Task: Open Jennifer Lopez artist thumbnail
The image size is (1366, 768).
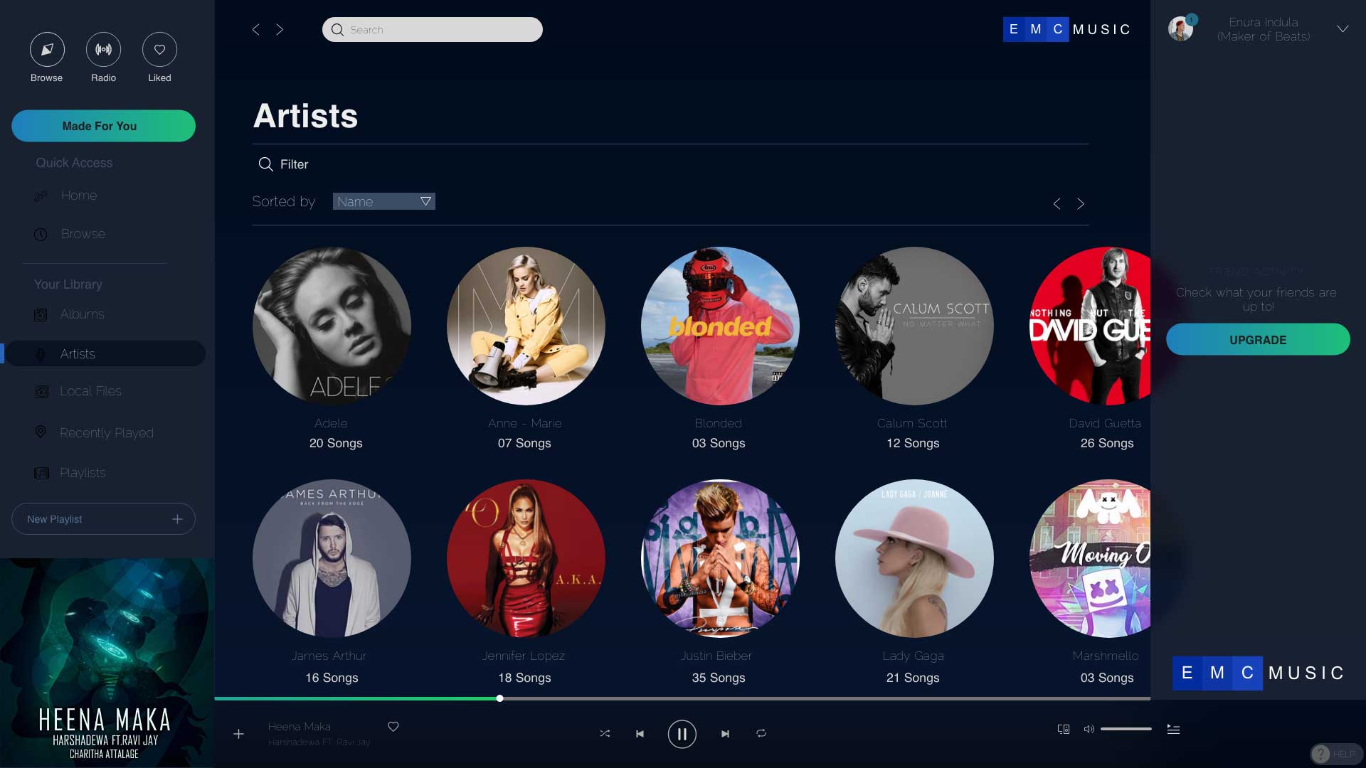Action: coord(526,558)
